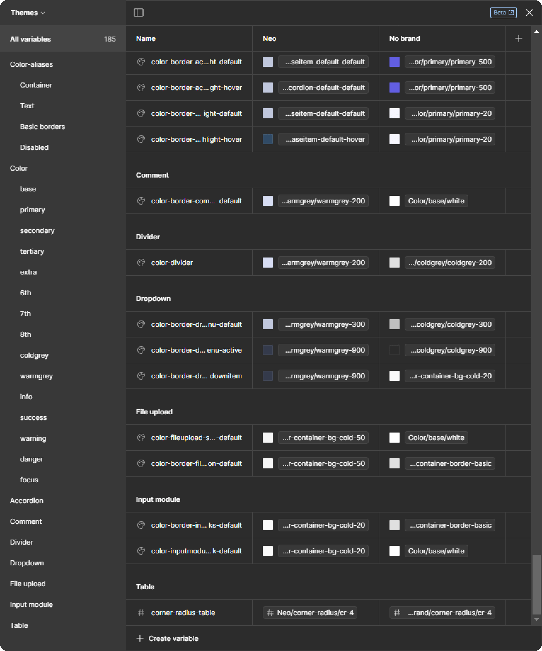Click the hash icon beside corner-radius-table
Image resolution: width=542 pixels, height=651 pixels.
(141, 613)
